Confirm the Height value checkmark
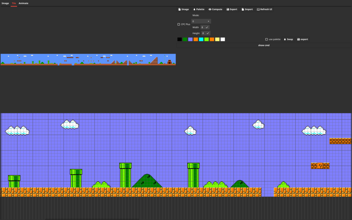 (208, 33)
